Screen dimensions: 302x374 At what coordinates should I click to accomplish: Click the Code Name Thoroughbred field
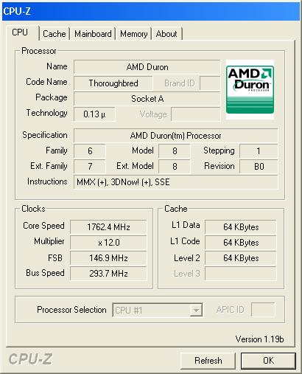[113, 83]
